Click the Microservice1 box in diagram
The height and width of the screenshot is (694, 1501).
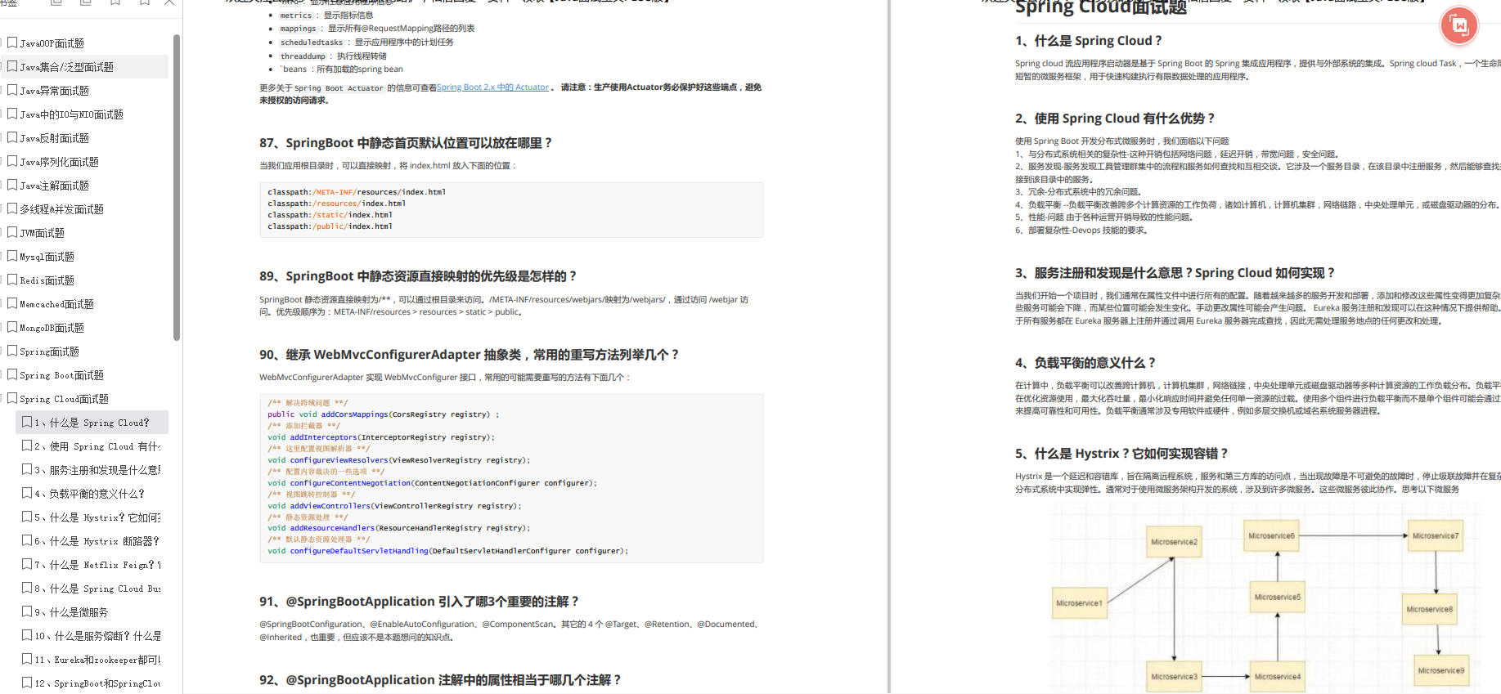[x=1080, y=603]
